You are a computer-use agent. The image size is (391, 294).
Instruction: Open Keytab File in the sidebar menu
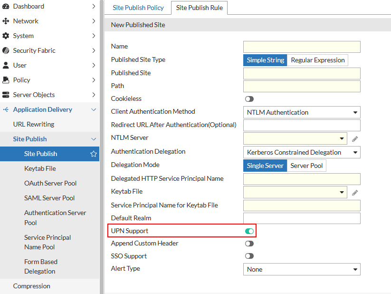pos(40,168)
